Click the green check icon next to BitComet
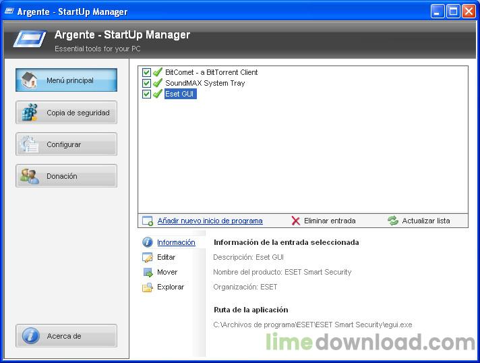 [157, 72]
